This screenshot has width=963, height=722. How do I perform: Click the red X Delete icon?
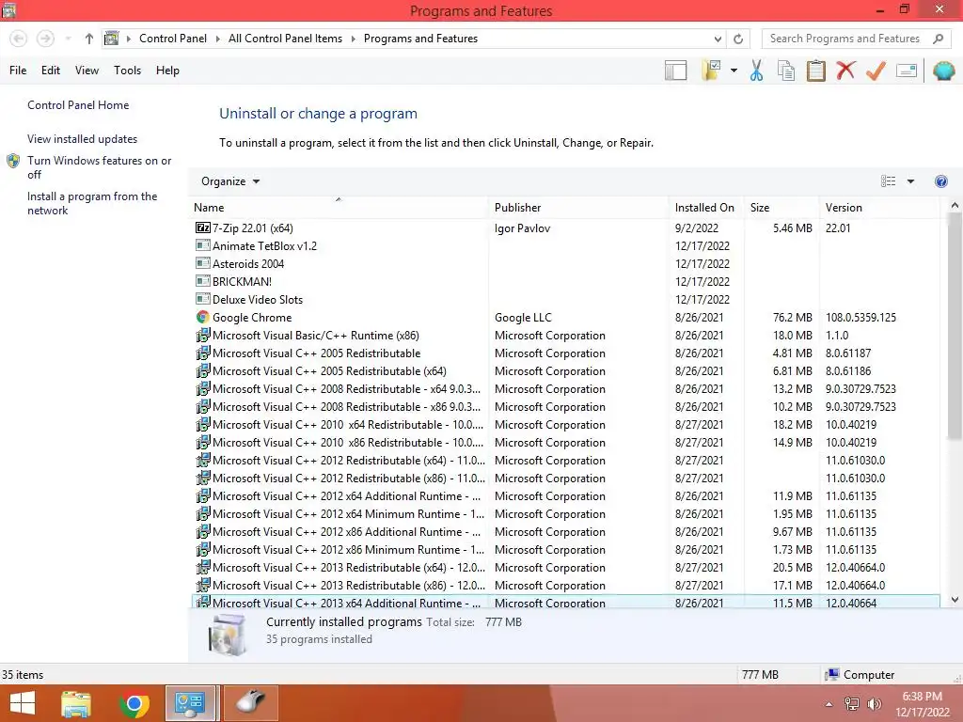pyautogui.click(x=845, y=71)
